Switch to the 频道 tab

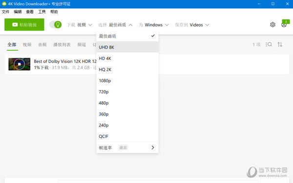pyautogui.click(x=82, y=45)
